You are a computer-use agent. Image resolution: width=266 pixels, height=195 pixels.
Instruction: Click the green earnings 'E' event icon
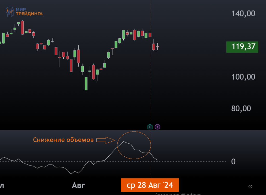tap(150, 127)
